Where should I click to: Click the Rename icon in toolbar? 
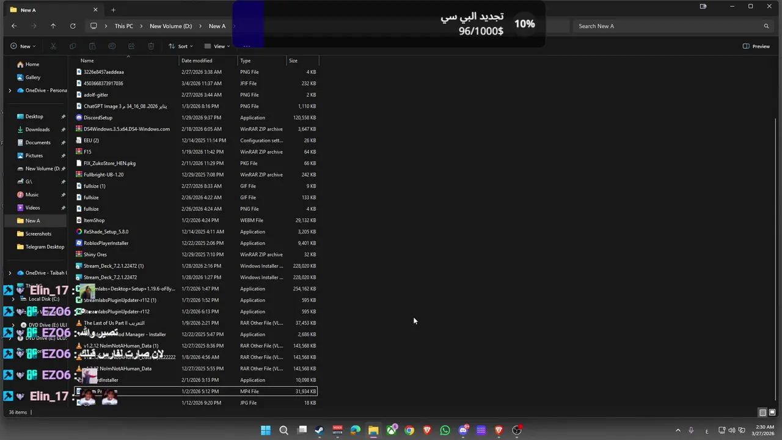(112, 46)
